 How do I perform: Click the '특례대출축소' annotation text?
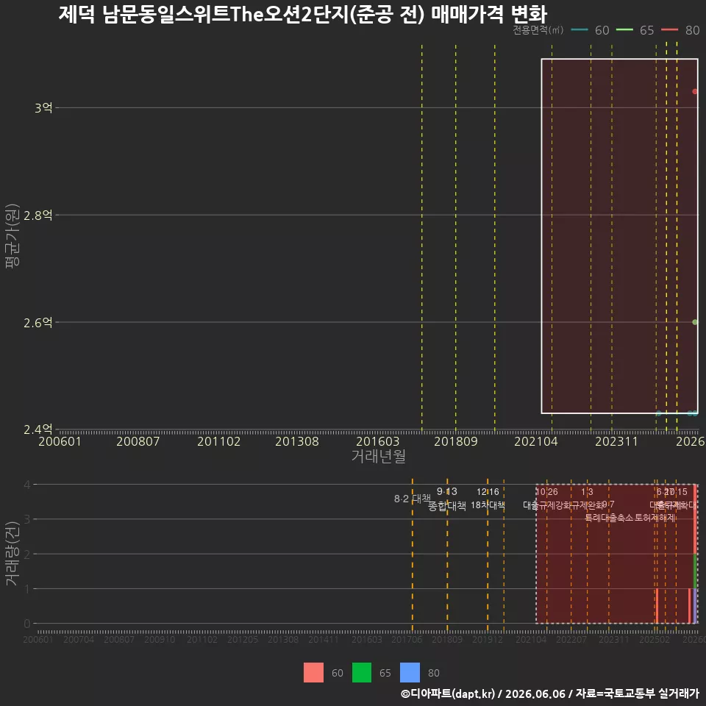608,518
